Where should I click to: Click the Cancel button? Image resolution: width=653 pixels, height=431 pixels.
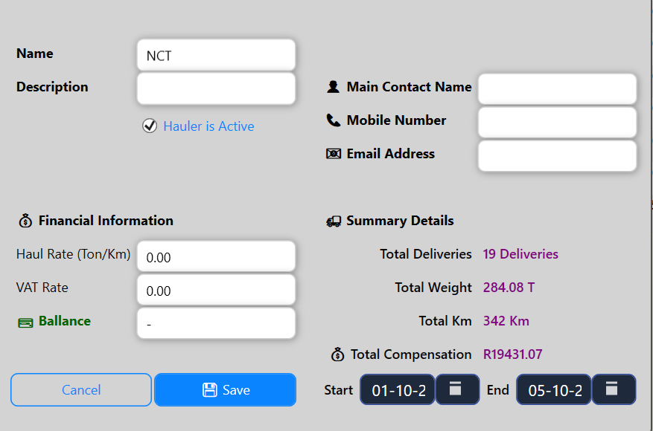pyautogui.click(x=81, y=390)
